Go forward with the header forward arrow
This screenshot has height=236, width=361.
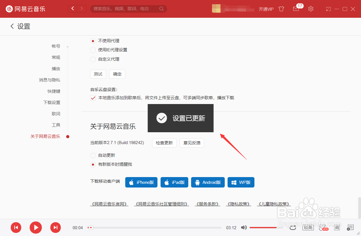pyautogui.click(x=82, y=9)
